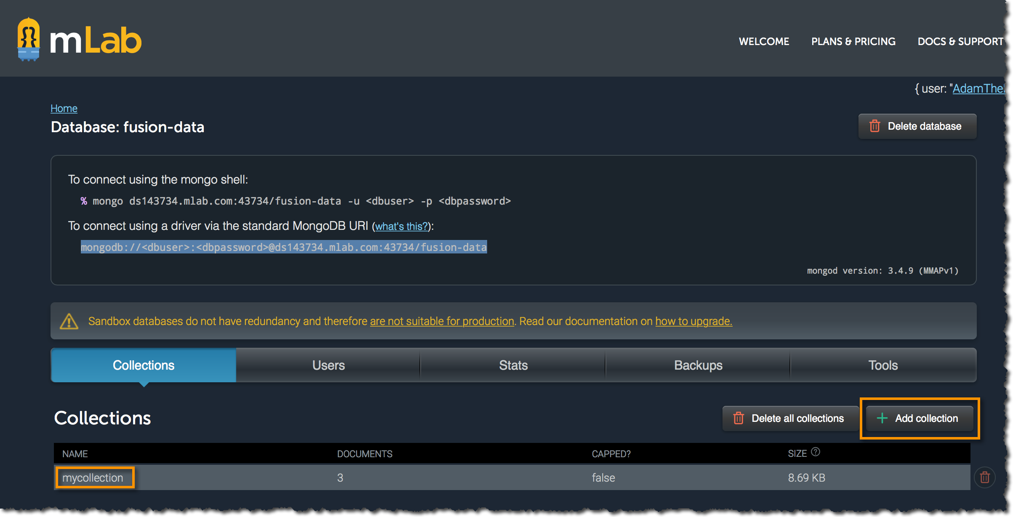Open the WELCOME menu item

click(x=764, y=41)
